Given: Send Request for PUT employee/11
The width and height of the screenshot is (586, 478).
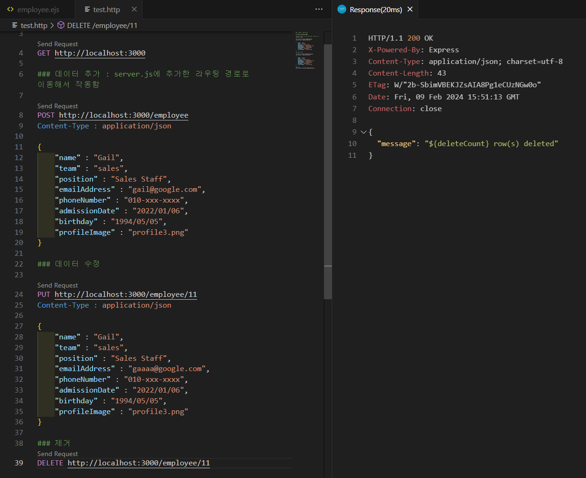Looking at the screenshot, I should pos(57,285).
